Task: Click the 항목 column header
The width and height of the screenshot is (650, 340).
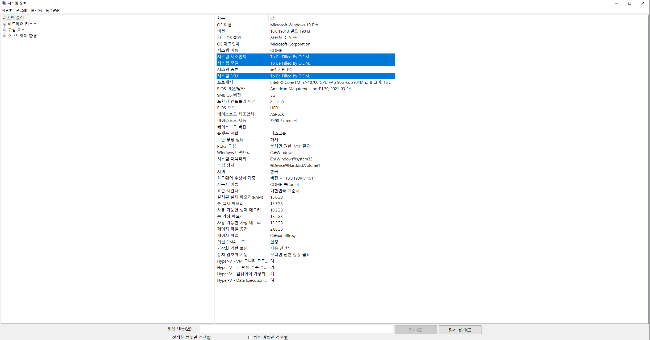Action: point(242,18)
